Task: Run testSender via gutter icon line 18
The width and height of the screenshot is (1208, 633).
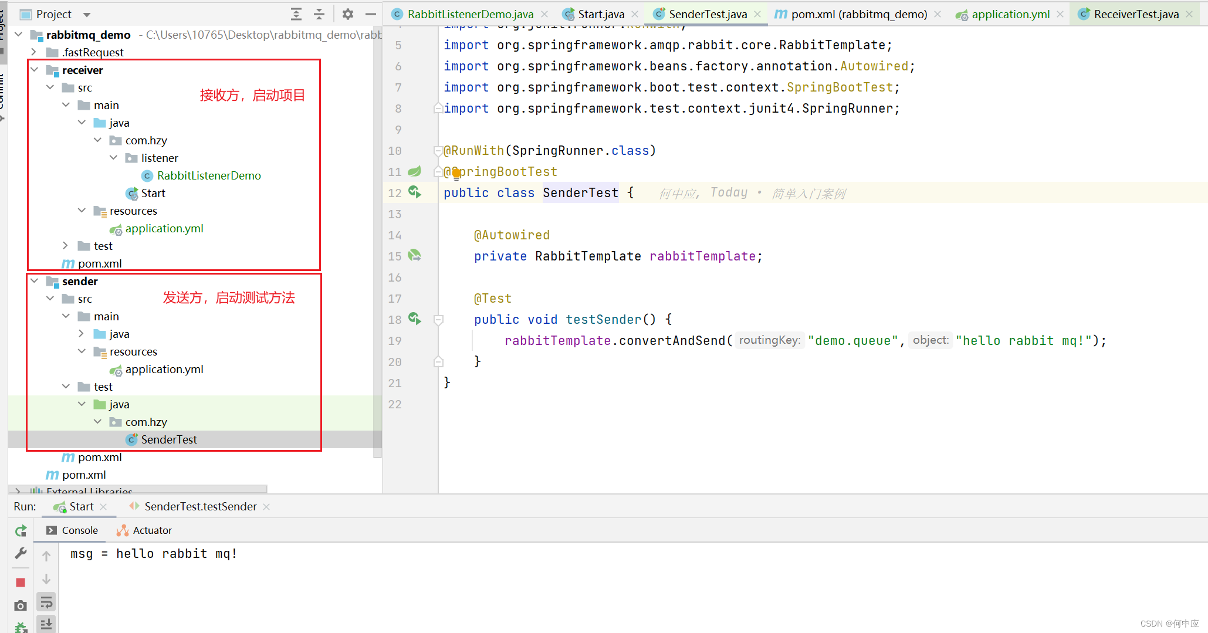Action: (415, 319)
